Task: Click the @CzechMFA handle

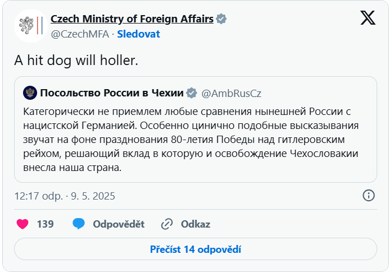Action: (80, 34)
